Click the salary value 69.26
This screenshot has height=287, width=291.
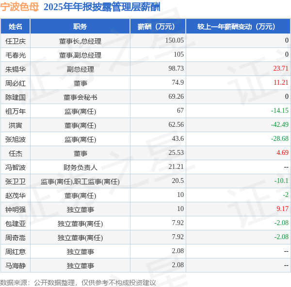(x=176, y=97)
